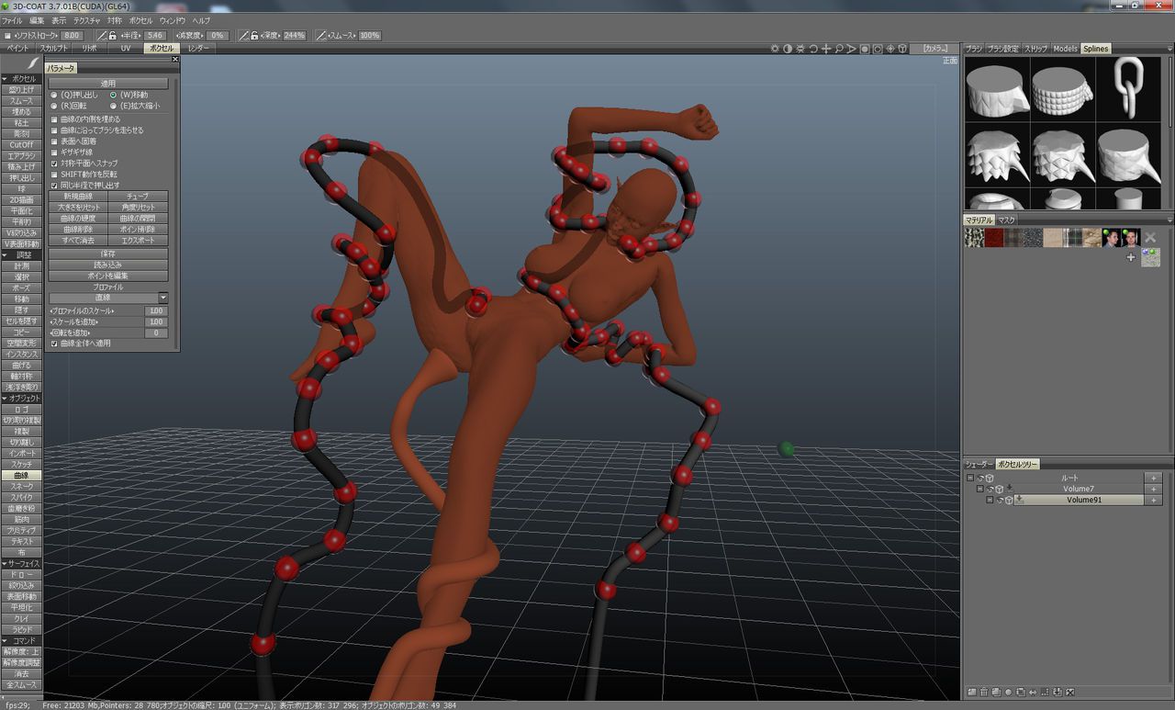
Task: Select the スムース tool in the left tool list
Action: 21,101
